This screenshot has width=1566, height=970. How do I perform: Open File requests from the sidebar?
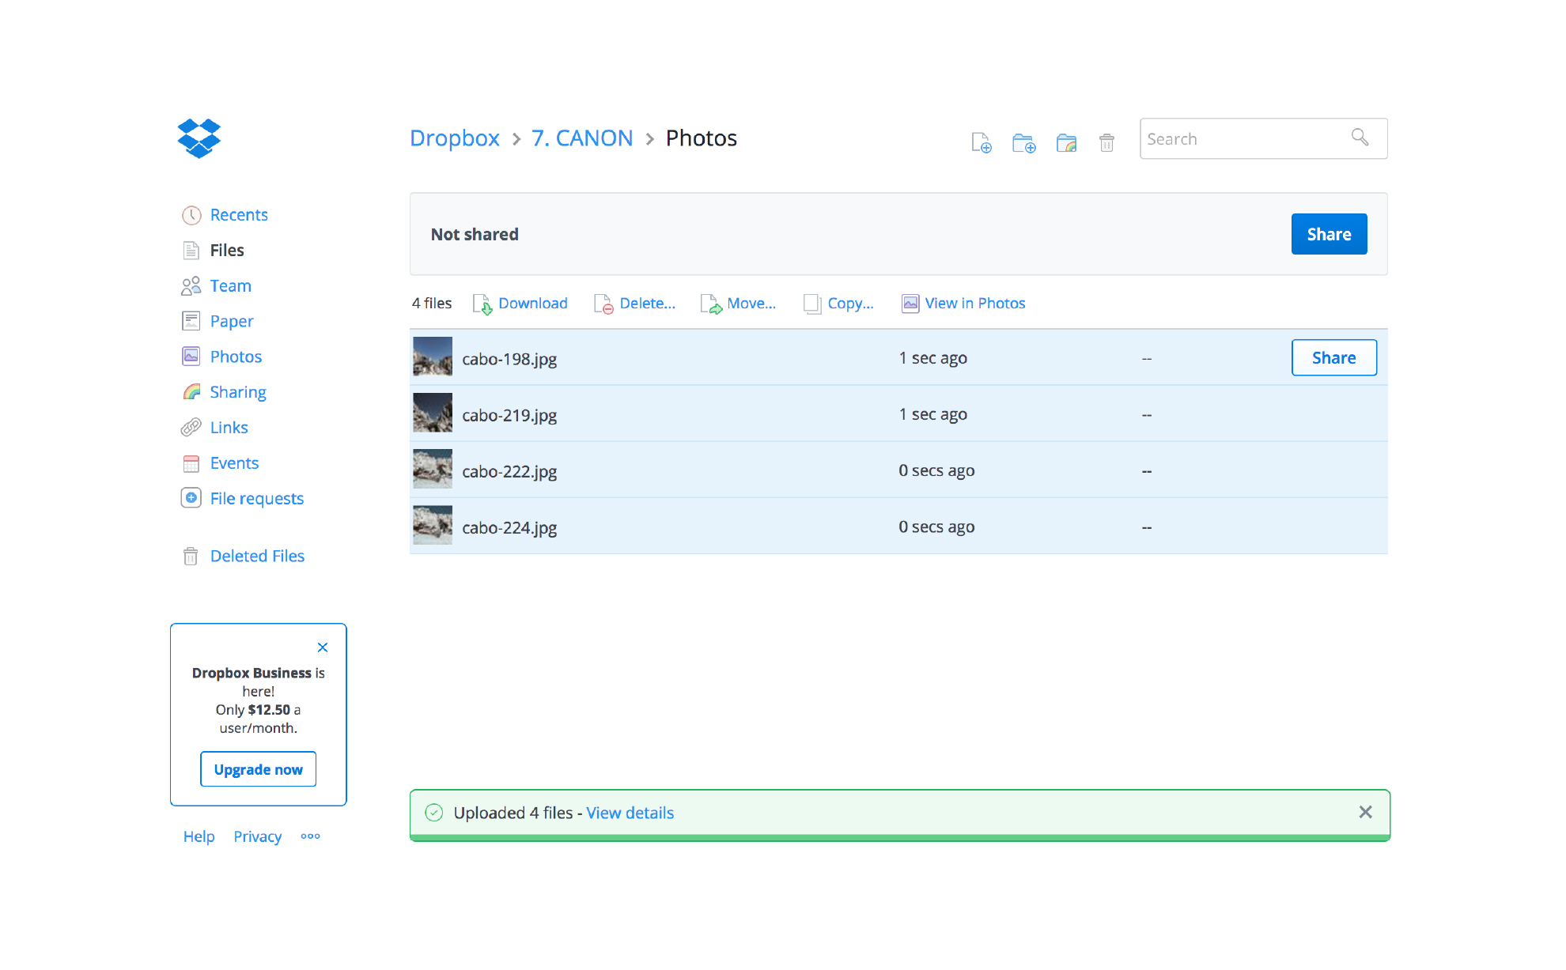256,498
